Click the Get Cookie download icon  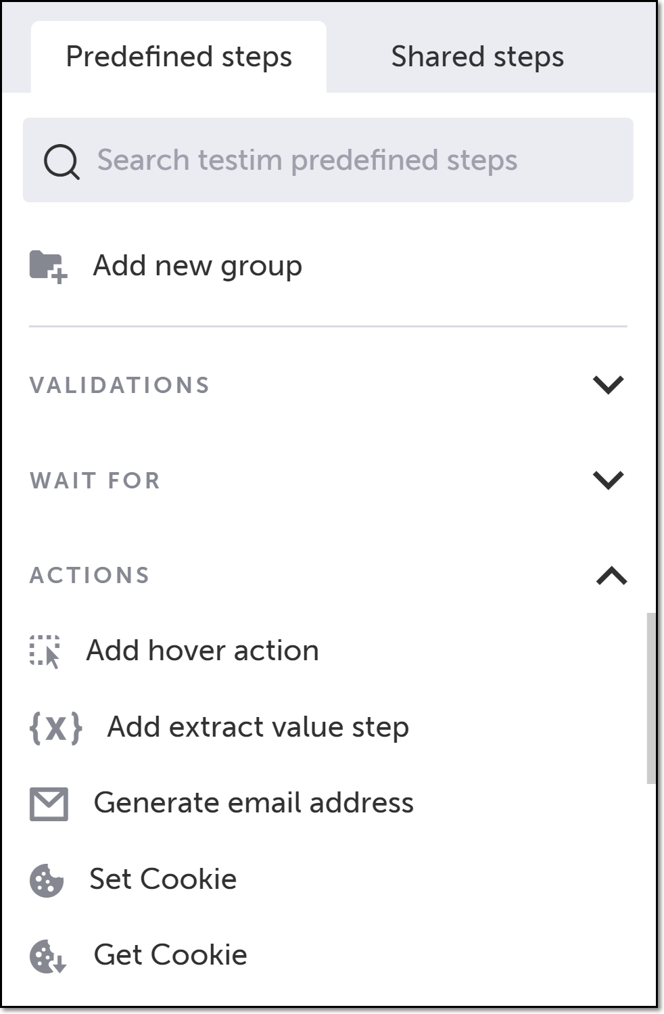(48, 956)
